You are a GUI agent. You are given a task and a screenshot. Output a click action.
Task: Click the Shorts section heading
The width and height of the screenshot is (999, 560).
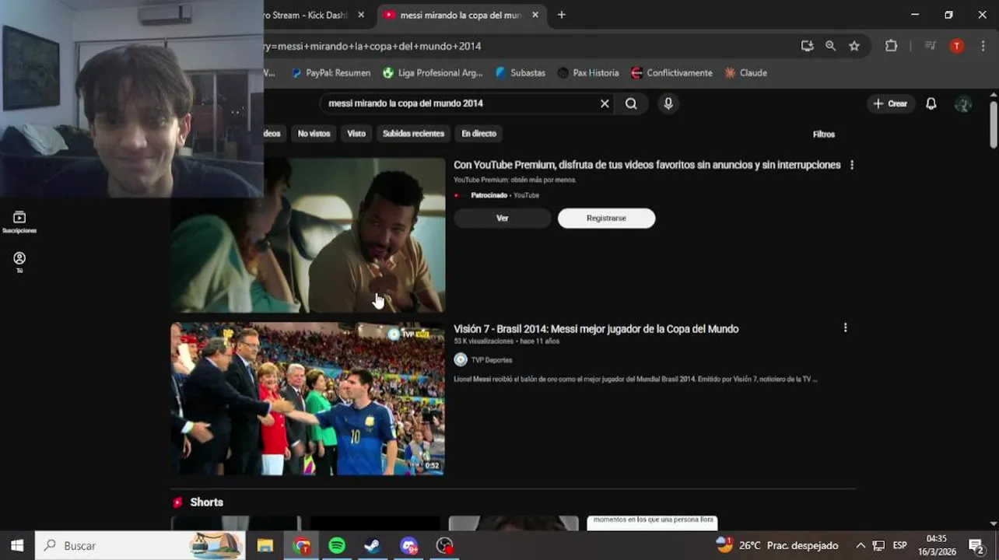pyautogui.click(x=206, y=502)
